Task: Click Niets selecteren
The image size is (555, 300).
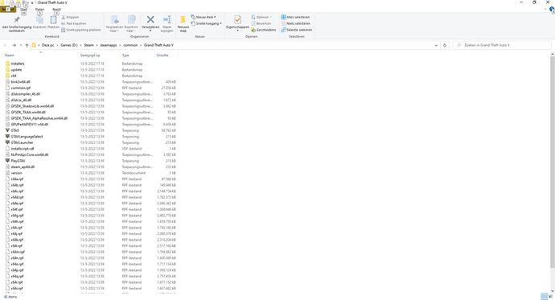Action: [295, 23]
